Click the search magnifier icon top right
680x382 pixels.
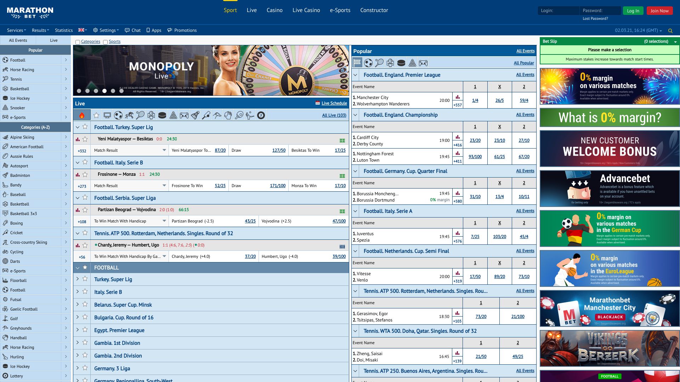(x=670, y=30)
